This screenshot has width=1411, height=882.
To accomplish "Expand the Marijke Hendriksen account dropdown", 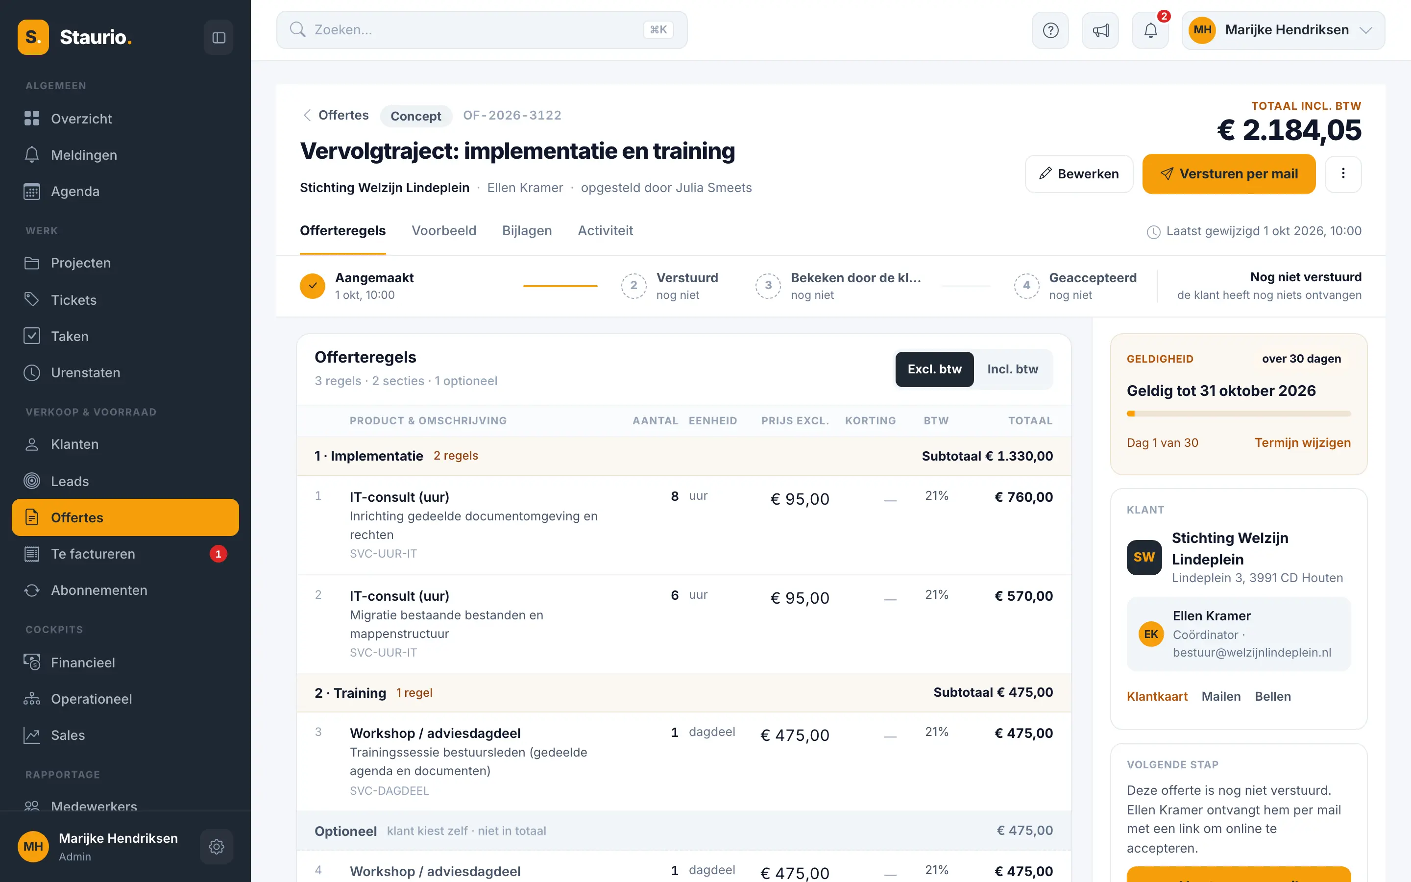I will [1283, 30].
